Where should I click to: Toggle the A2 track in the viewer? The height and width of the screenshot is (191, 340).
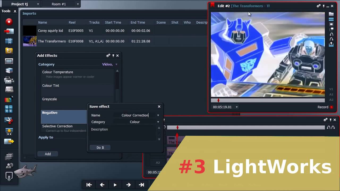coord(331,100)
